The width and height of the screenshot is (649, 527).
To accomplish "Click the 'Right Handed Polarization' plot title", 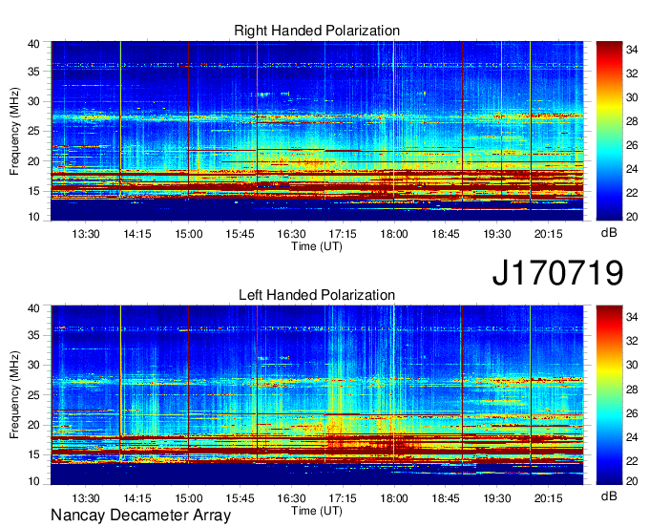I will 317,31.
